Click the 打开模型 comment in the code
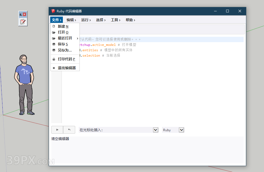The image size is (264, 172). 129,45
